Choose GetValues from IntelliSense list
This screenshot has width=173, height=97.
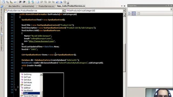[28, 82]
